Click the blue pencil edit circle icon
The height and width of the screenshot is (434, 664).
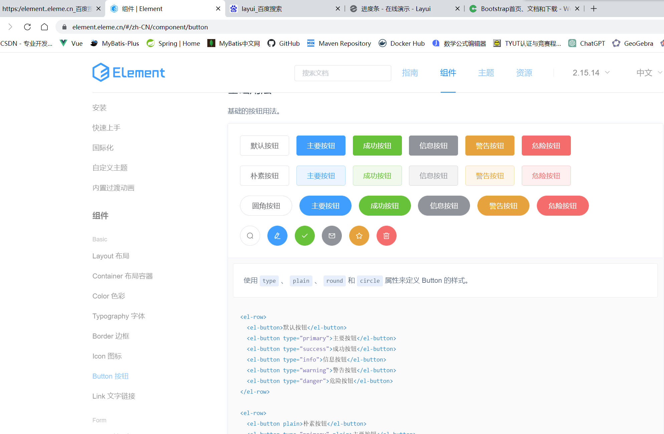(277, 236)
